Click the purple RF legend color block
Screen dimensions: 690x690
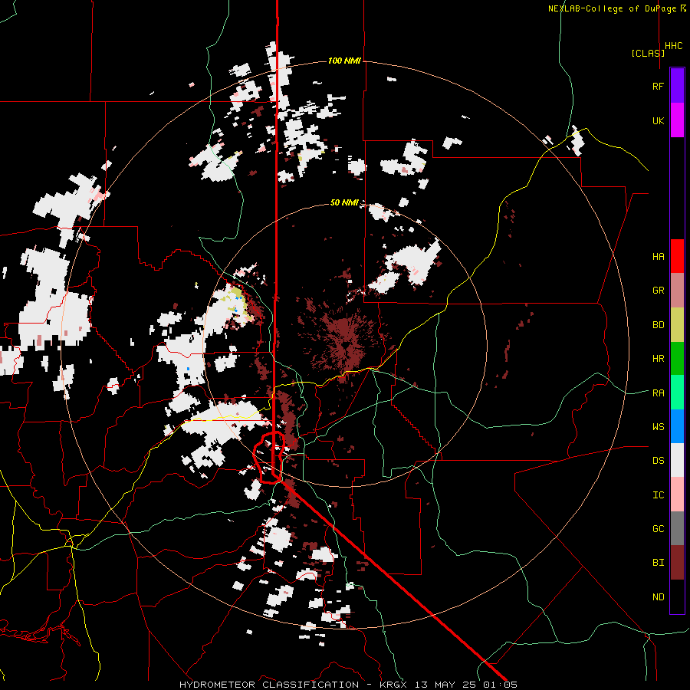pos(677,85)
